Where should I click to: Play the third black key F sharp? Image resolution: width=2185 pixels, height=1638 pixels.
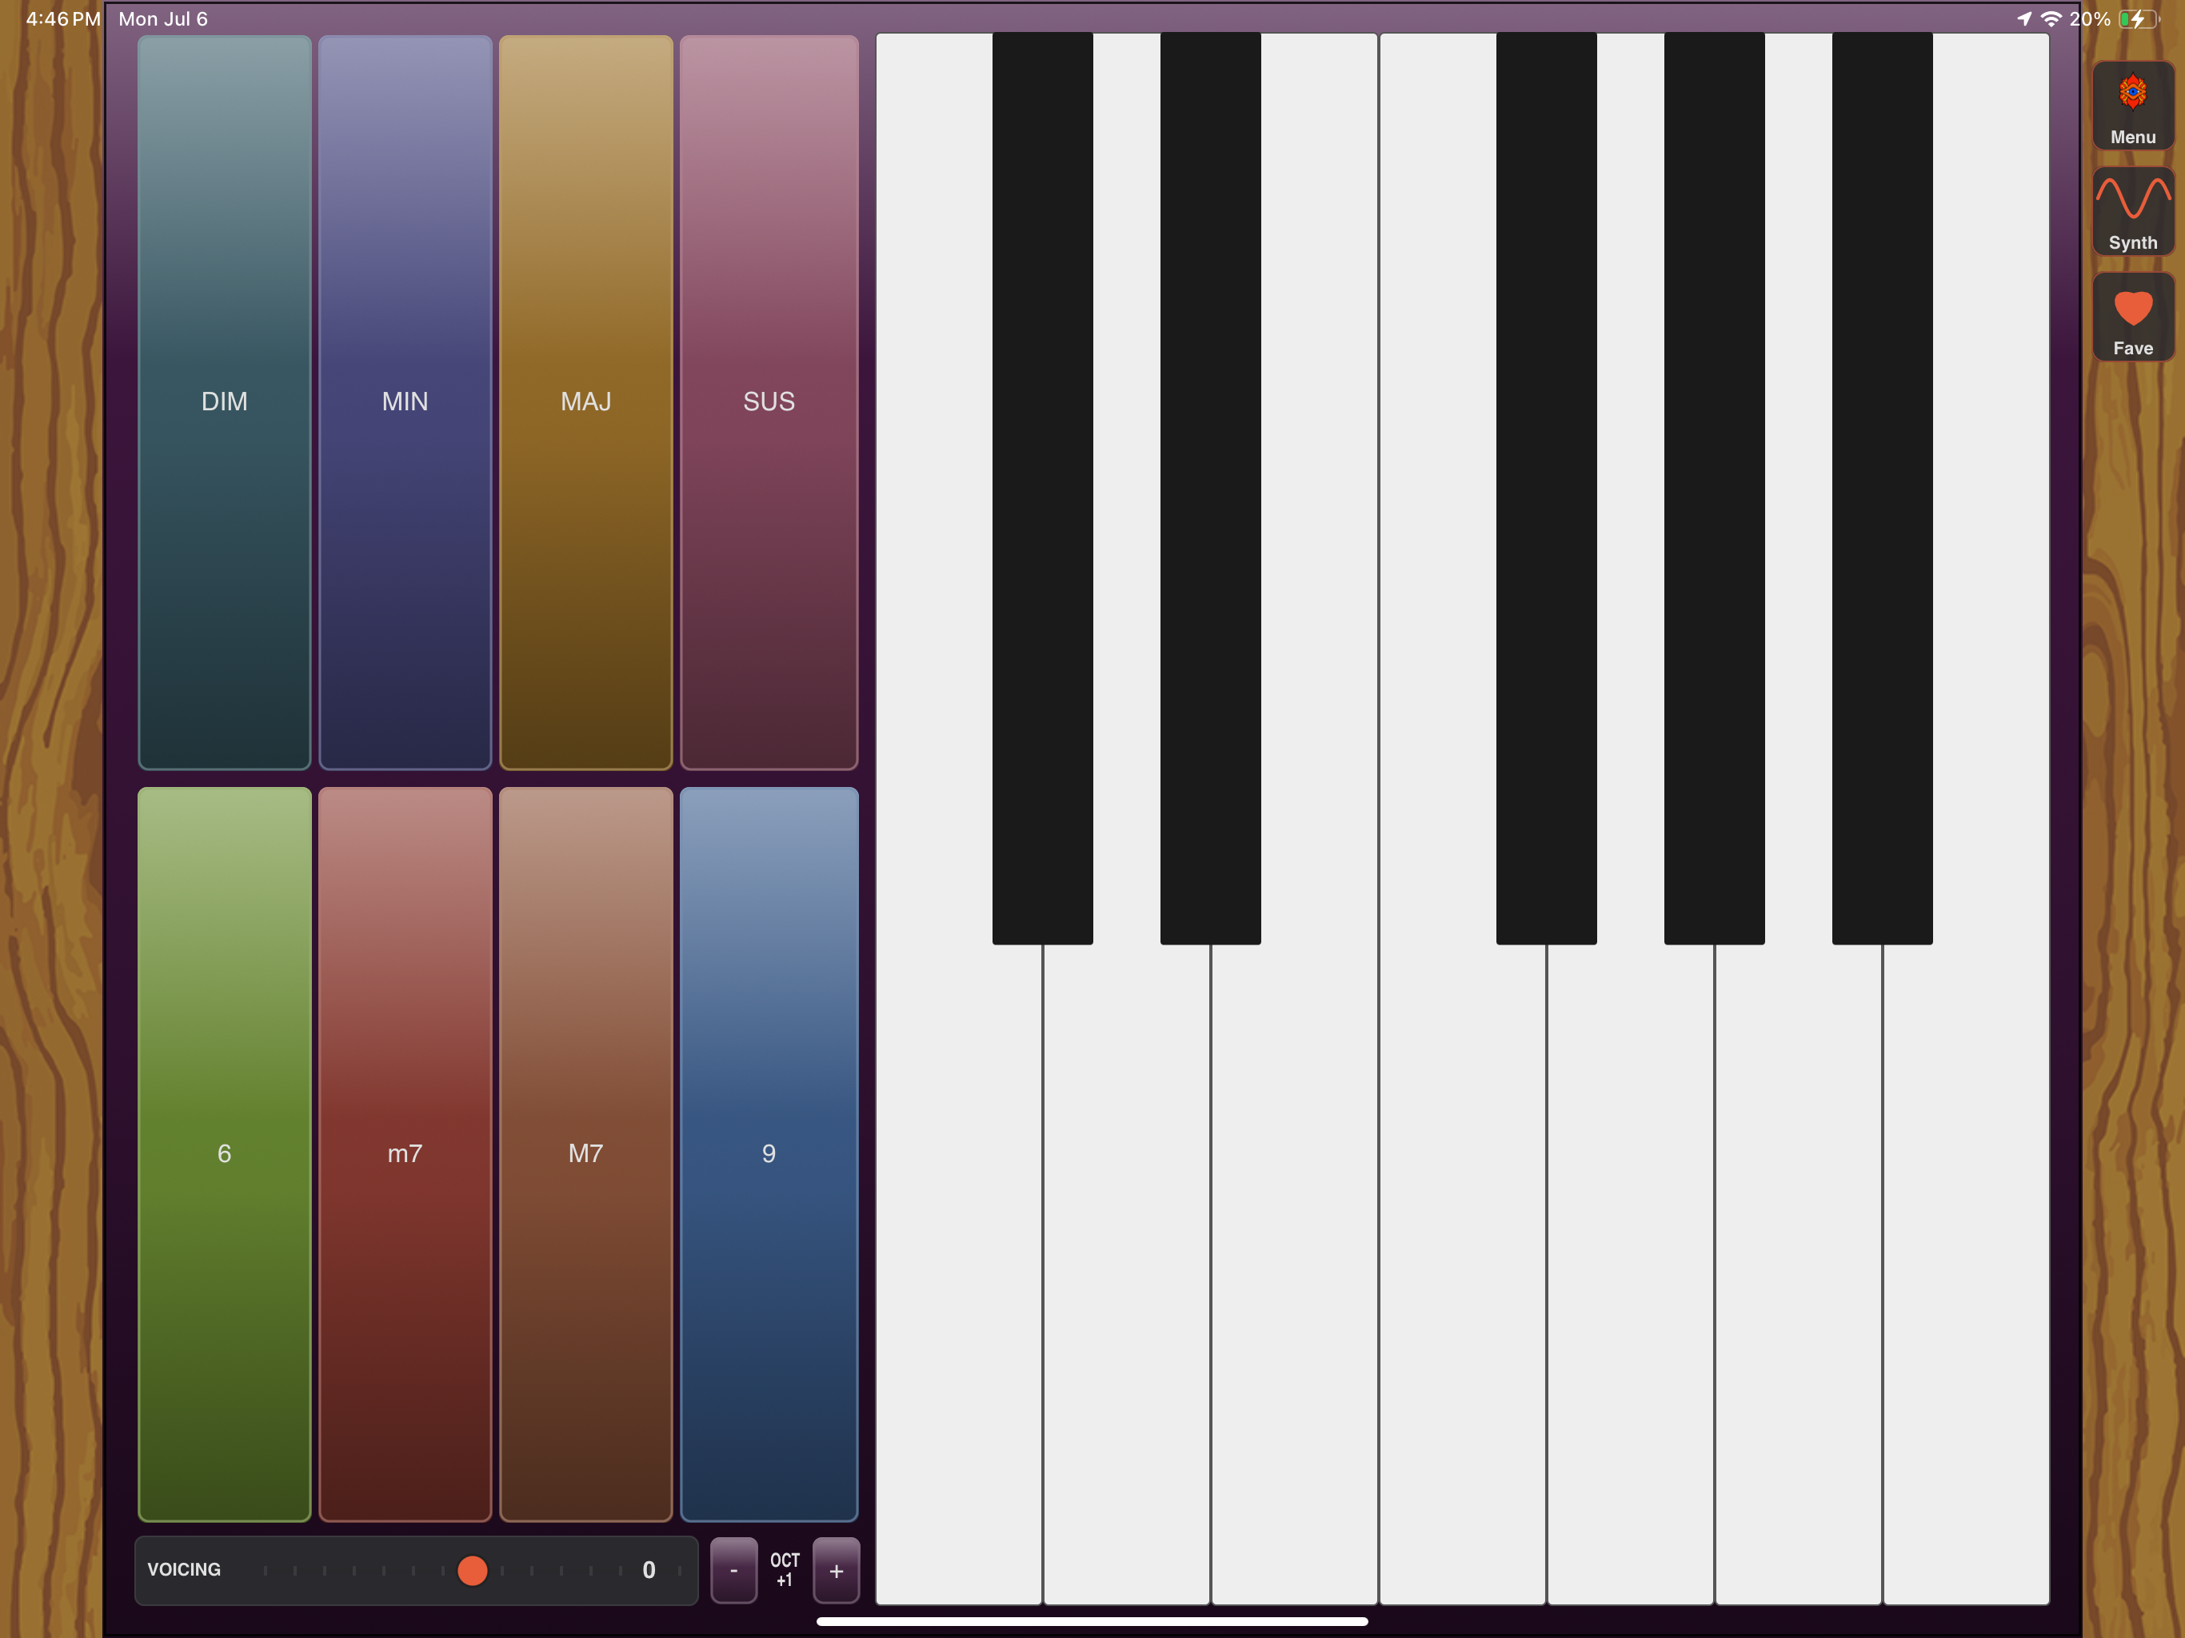(1546, 489)
